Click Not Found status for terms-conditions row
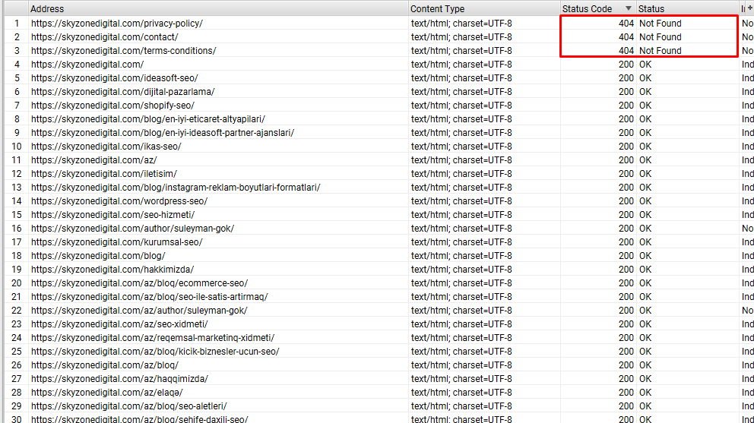 tap(660, 51)
